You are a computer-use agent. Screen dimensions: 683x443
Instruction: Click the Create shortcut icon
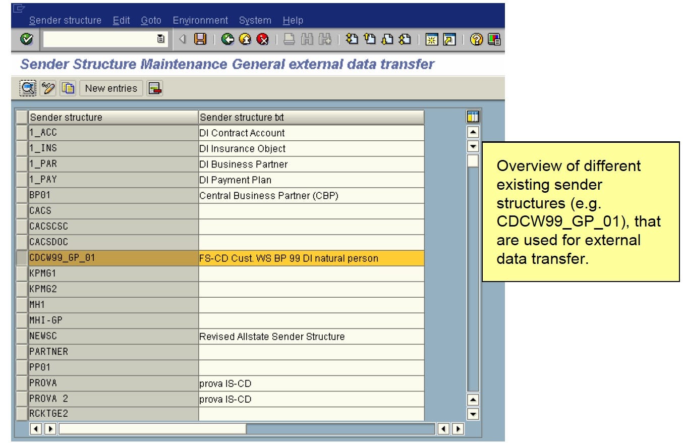tap(449, 39)
